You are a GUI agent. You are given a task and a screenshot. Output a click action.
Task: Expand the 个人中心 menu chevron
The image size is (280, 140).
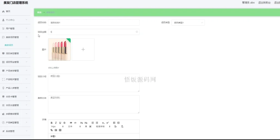click(27, 20)
